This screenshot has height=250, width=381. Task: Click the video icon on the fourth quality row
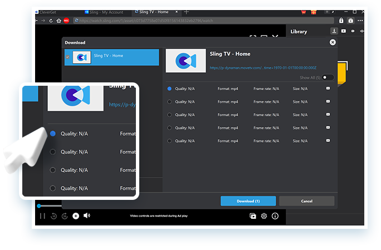[x=328, y=128]
